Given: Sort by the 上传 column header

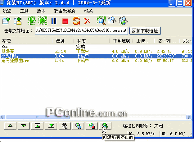Looking at the screenshot, I should coord(144,41).
